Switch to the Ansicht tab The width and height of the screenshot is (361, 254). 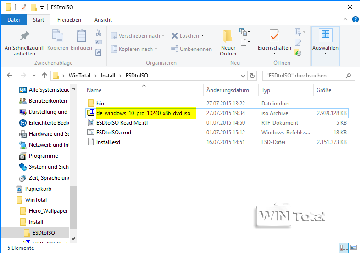[103, 20]
